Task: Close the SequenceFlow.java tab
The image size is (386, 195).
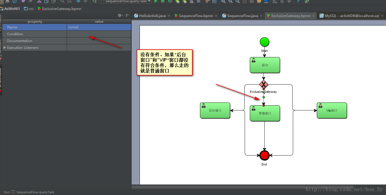Action: 261,16
